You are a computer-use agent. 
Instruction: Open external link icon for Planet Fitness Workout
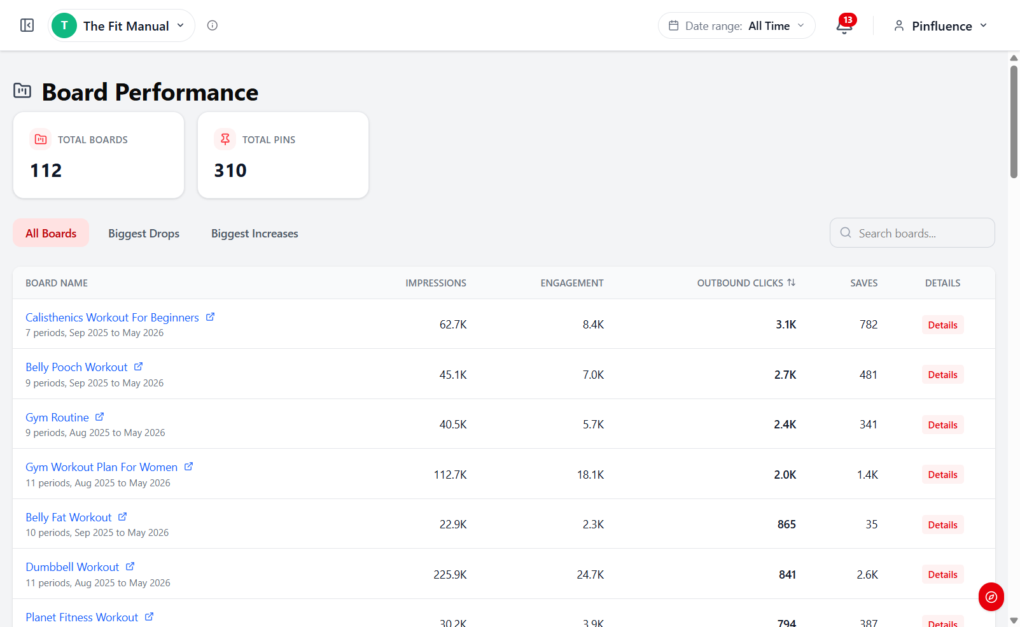pyautogui.click(x=150, y=617)
